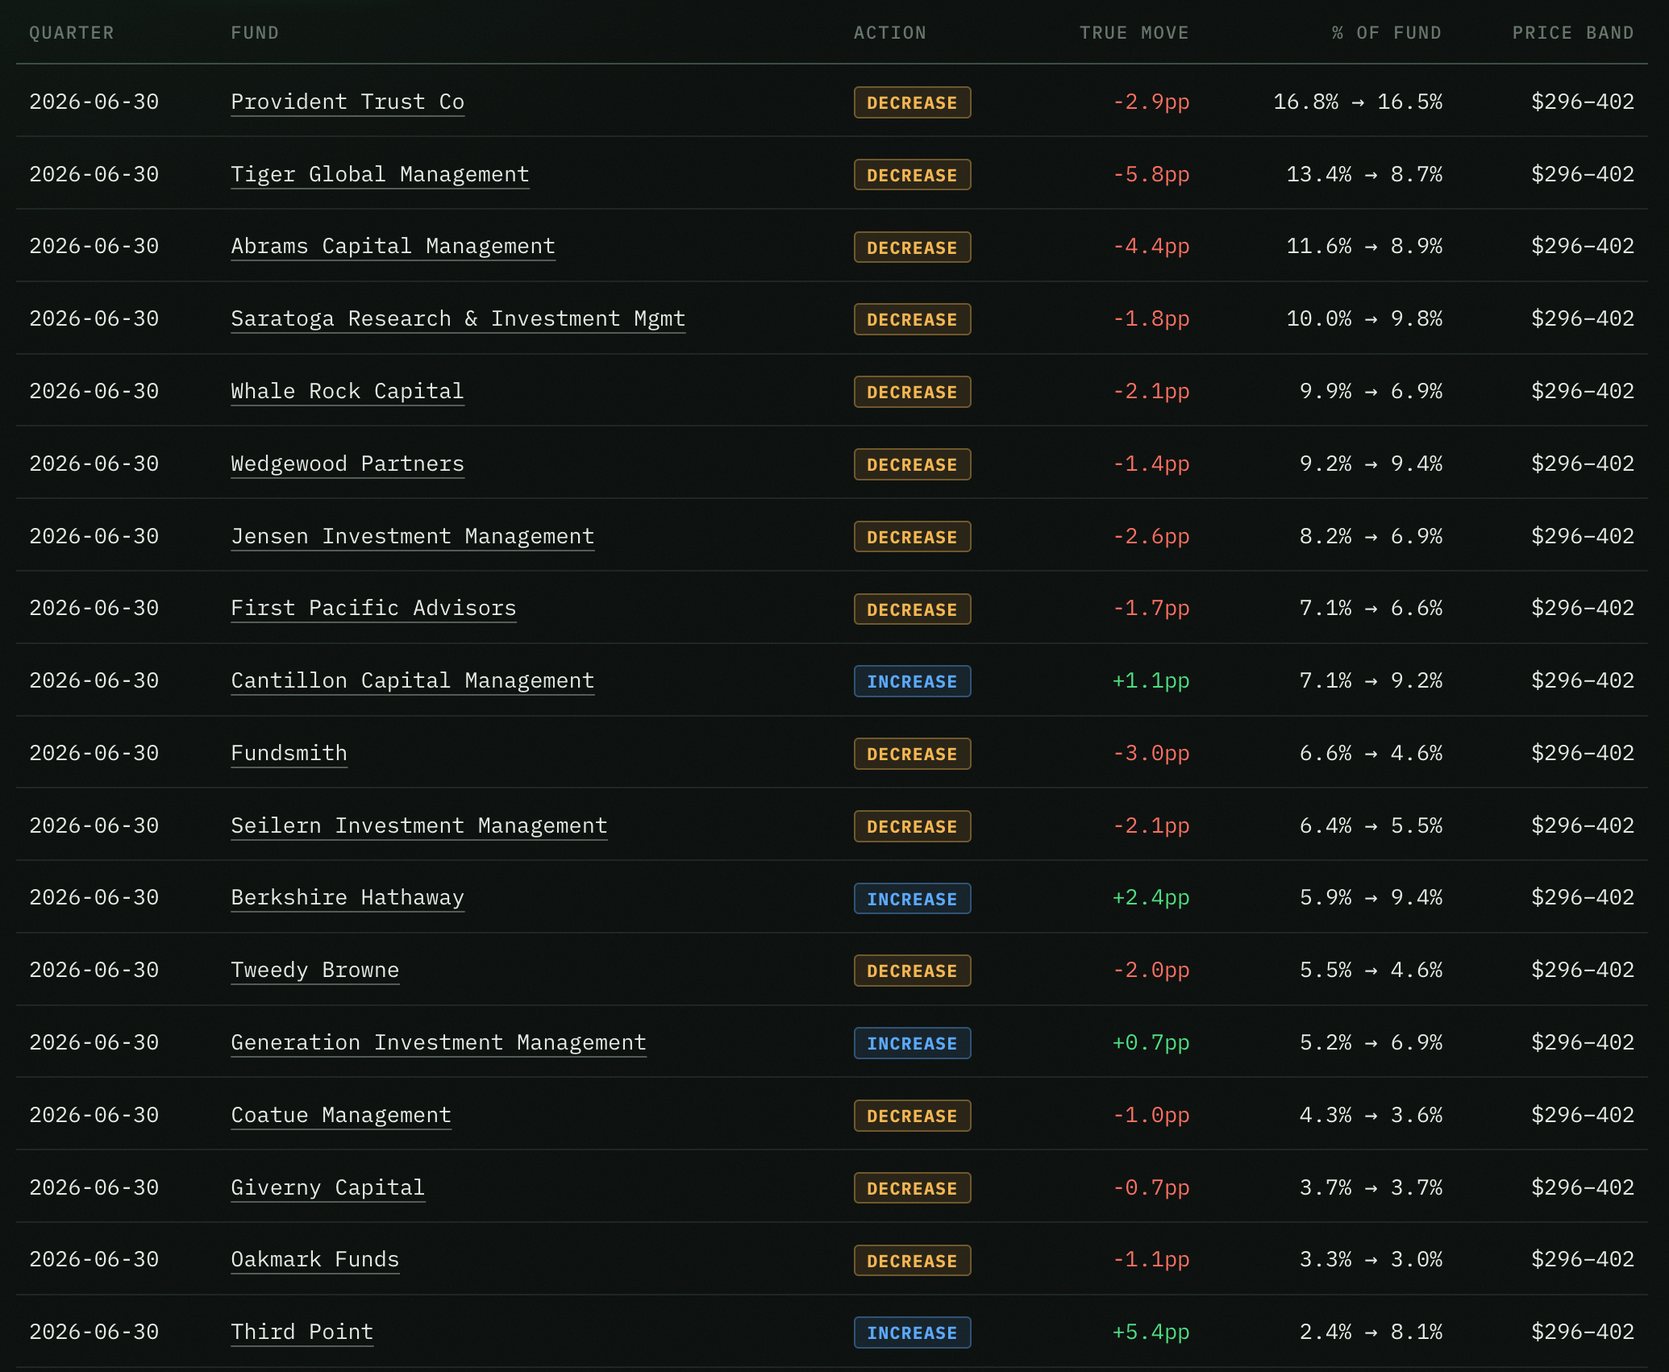Click the FUND column header
This screenshot has width=1669, height=1372.
pos(255,33)
